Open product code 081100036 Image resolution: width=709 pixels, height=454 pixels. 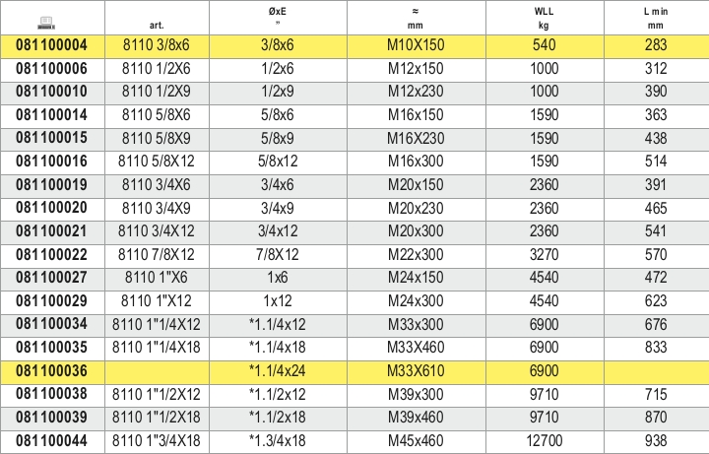[x=51, y=371]
